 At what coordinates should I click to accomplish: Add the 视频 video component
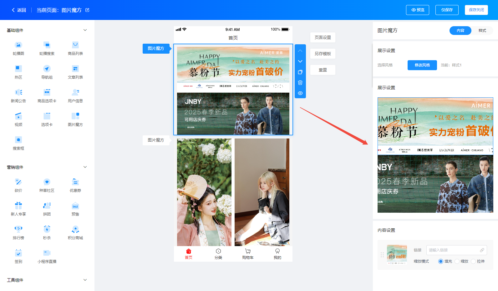18,120
